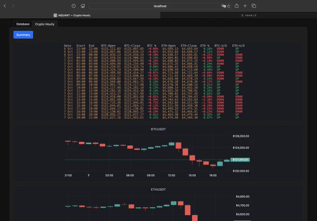The width and height of the screenshot is (317, 221).
Task: Click the X logo on the Home tab
Action: click(242, 15)
